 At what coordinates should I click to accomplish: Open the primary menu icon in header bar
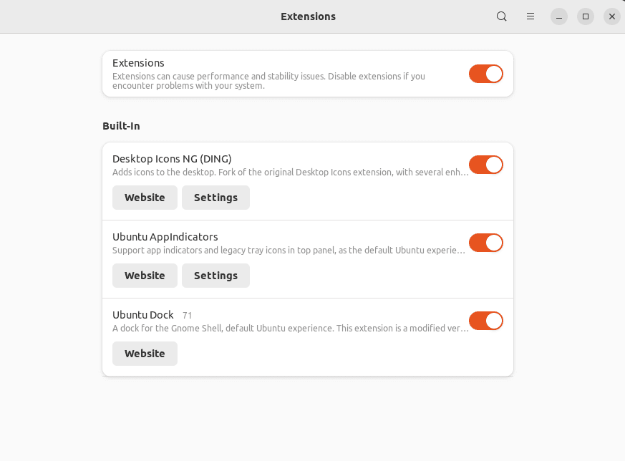click(x=530, y=16)
